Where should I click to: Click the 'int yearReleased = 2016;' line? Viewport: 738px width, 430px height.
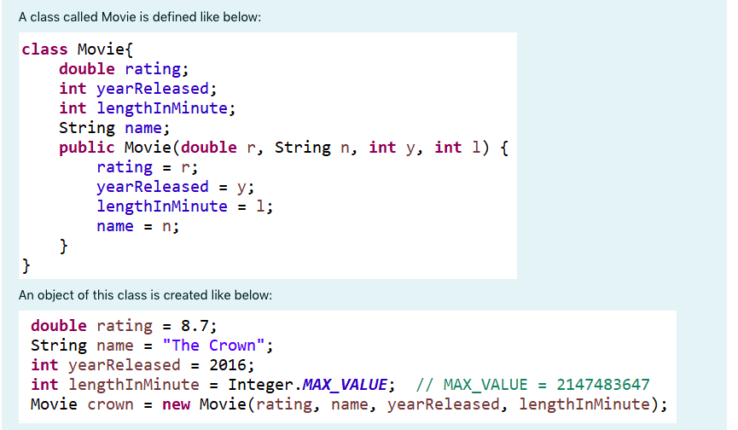point(142,365)
